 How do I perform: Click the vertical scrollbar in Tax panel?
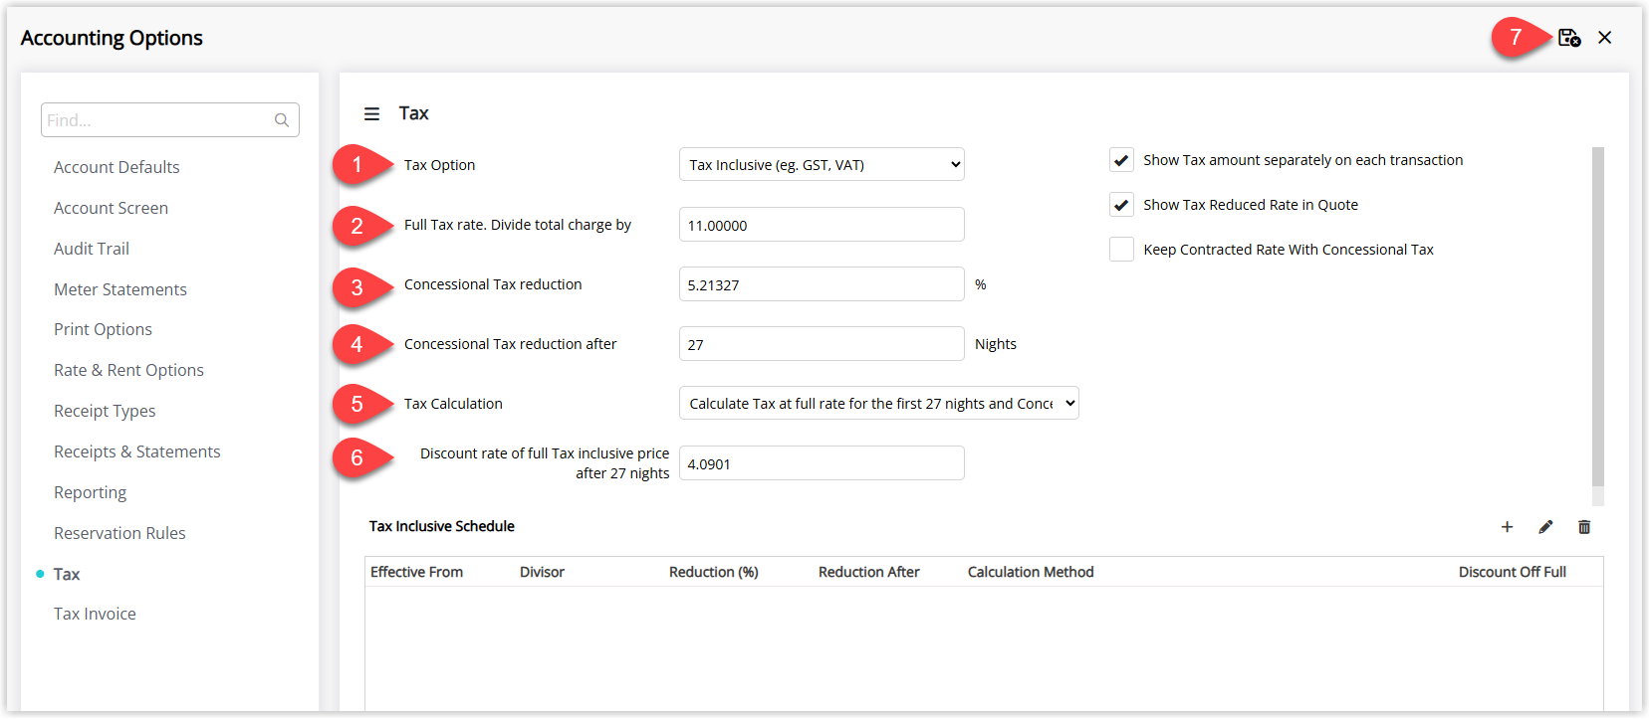click(x=1598, y=316)
